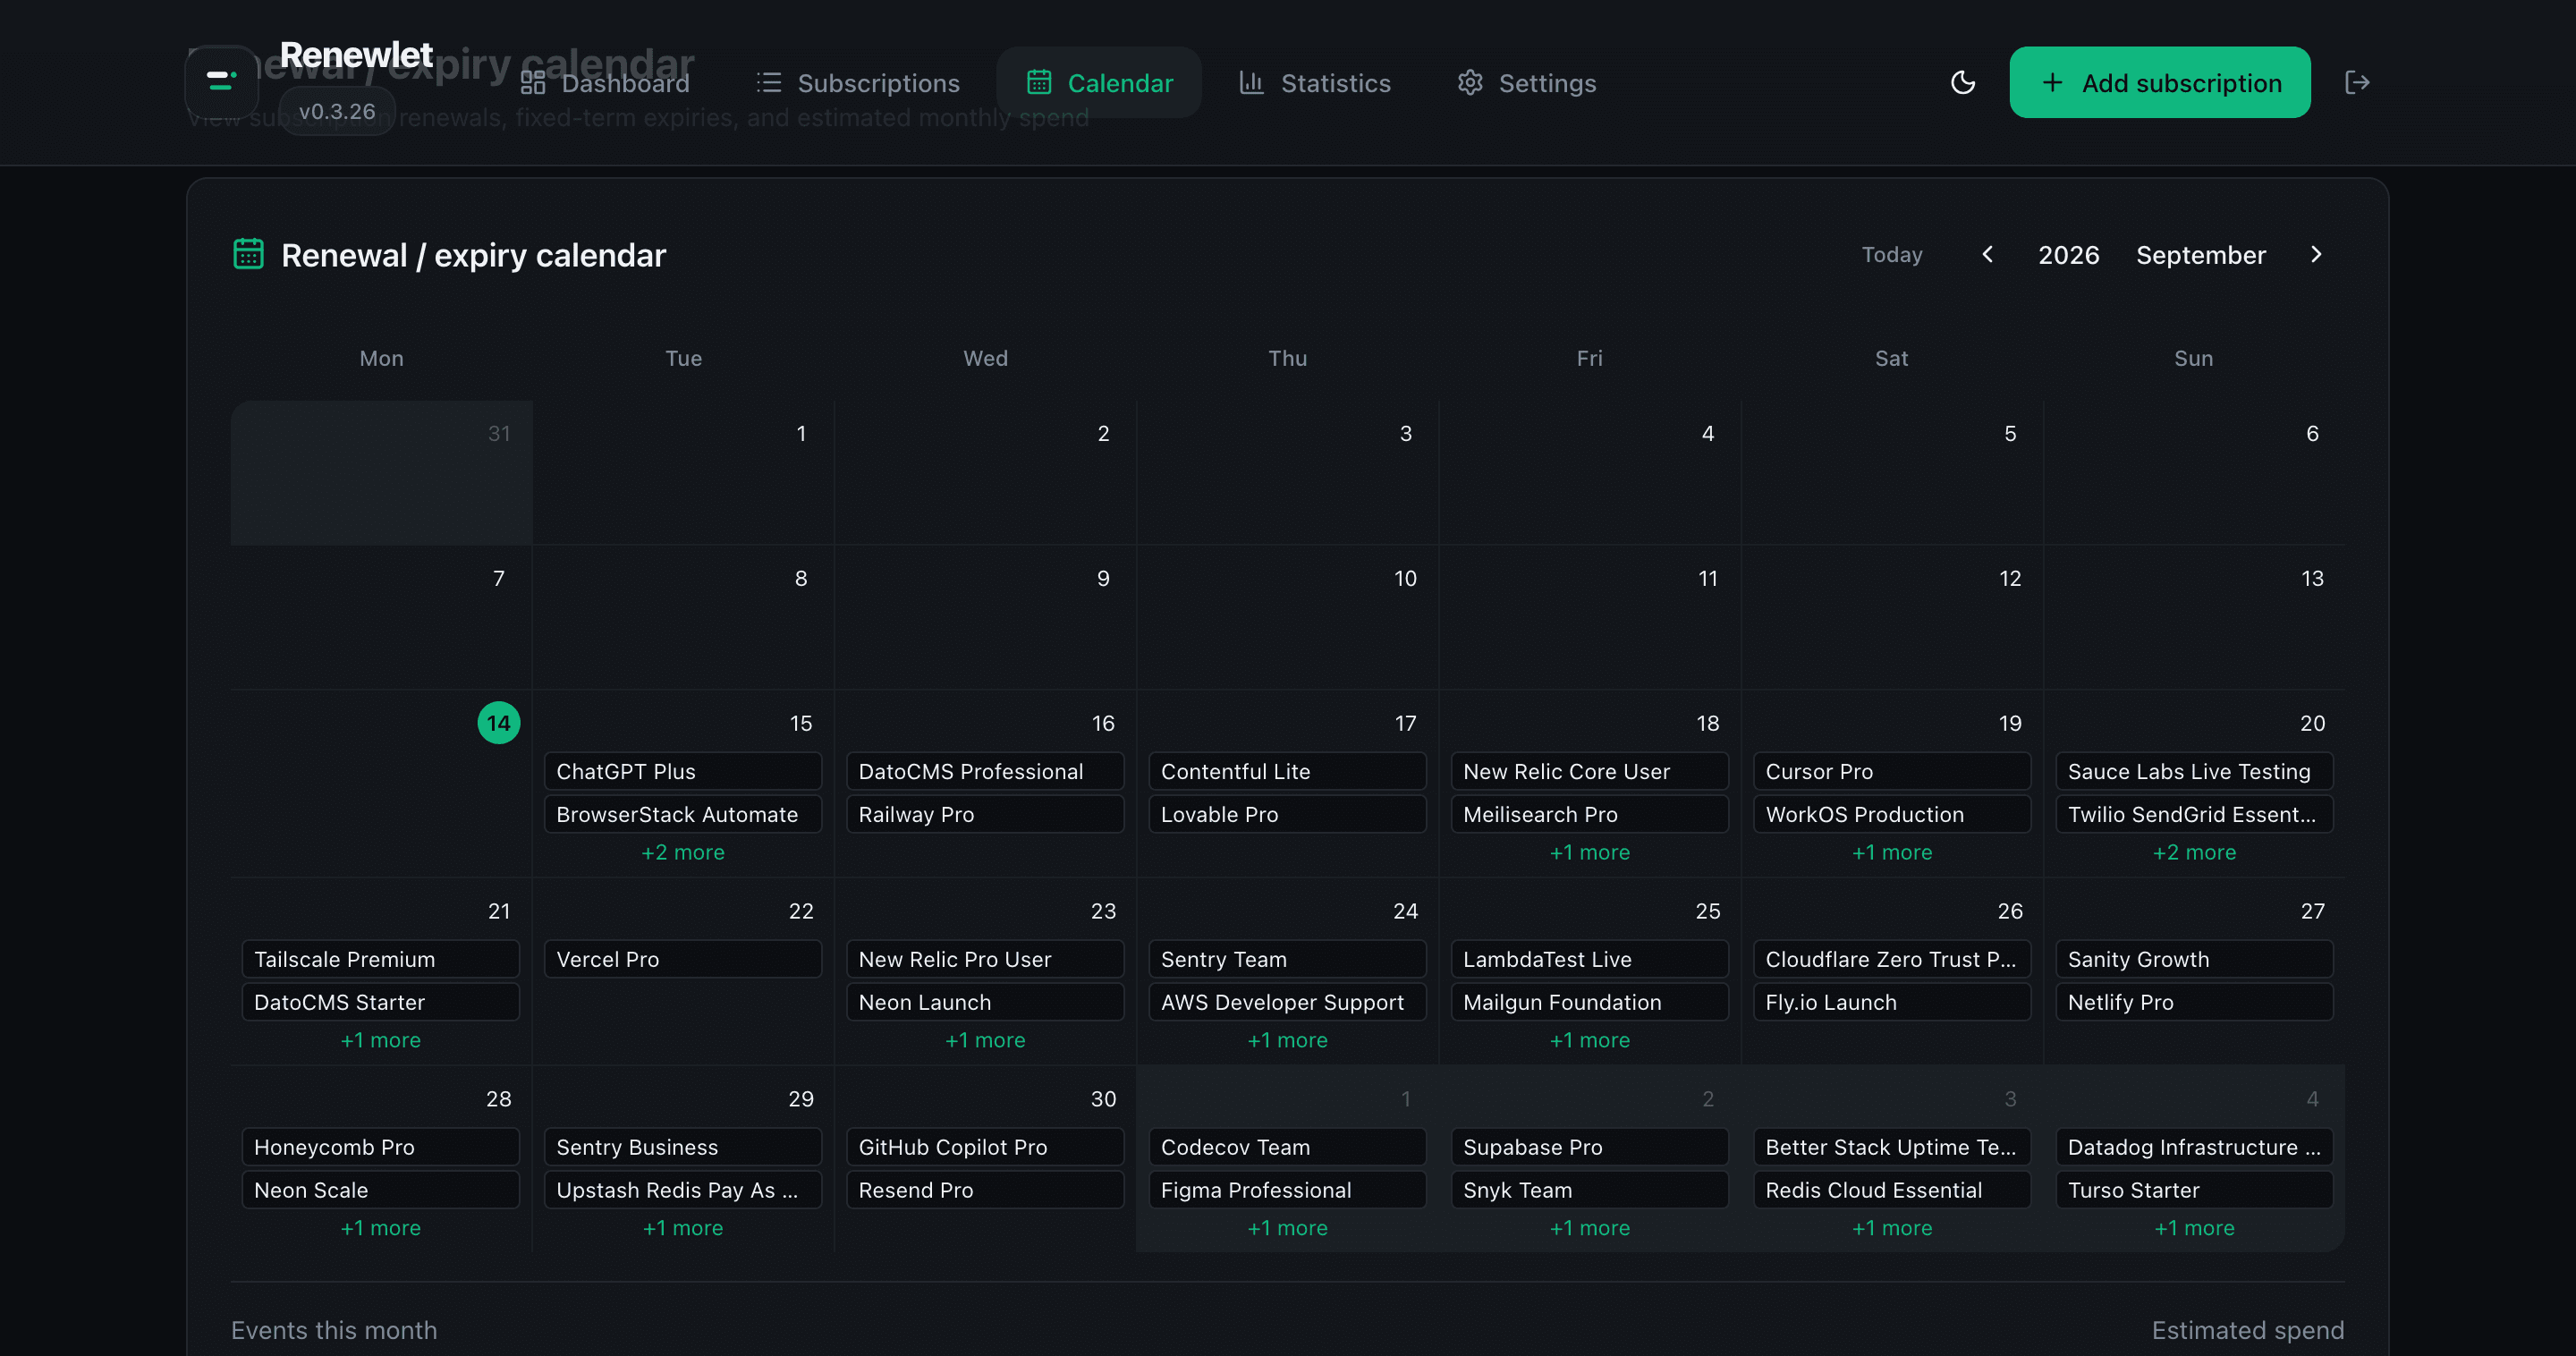Viewport: 2576px width, 1356px height.
Task: Select the Calendar tab
Action: tap(1099, 82)
